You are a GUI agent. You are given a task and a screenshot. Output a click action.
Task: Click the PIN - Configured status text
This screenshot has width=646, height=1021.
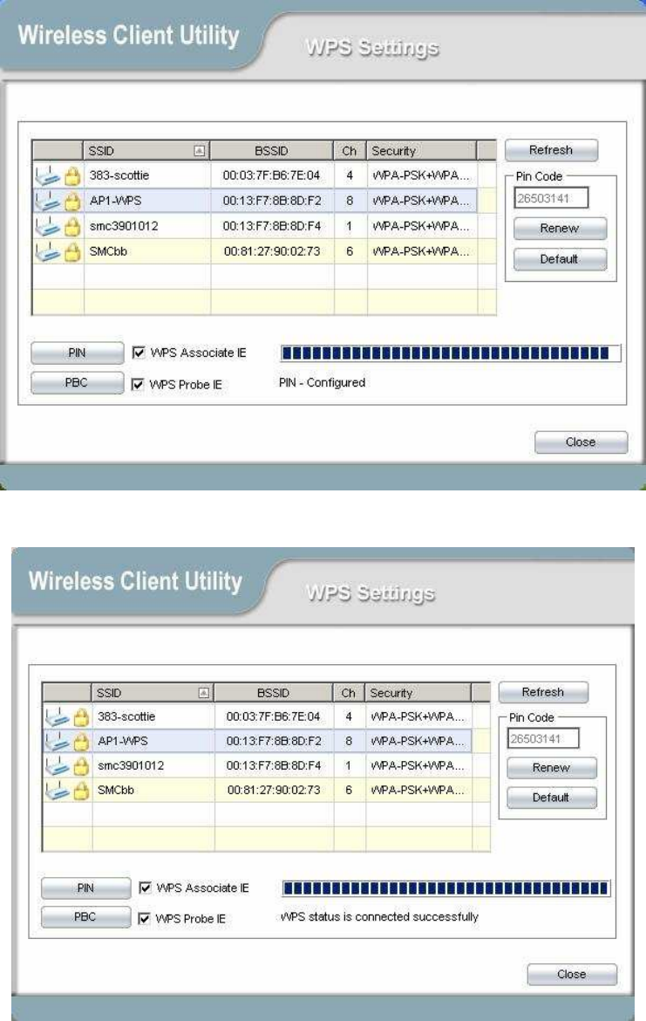tap(322, 383)
